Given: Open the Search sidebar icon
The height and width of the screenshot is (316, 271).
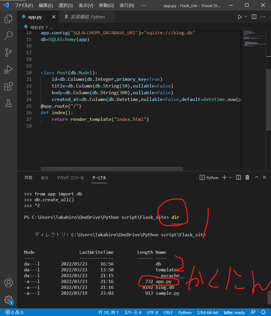Looking at the screenshot, I should 8,35.
